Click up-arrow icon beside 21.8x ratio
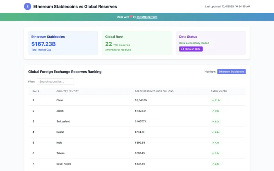The image size is (274, 171). [213, 100]
